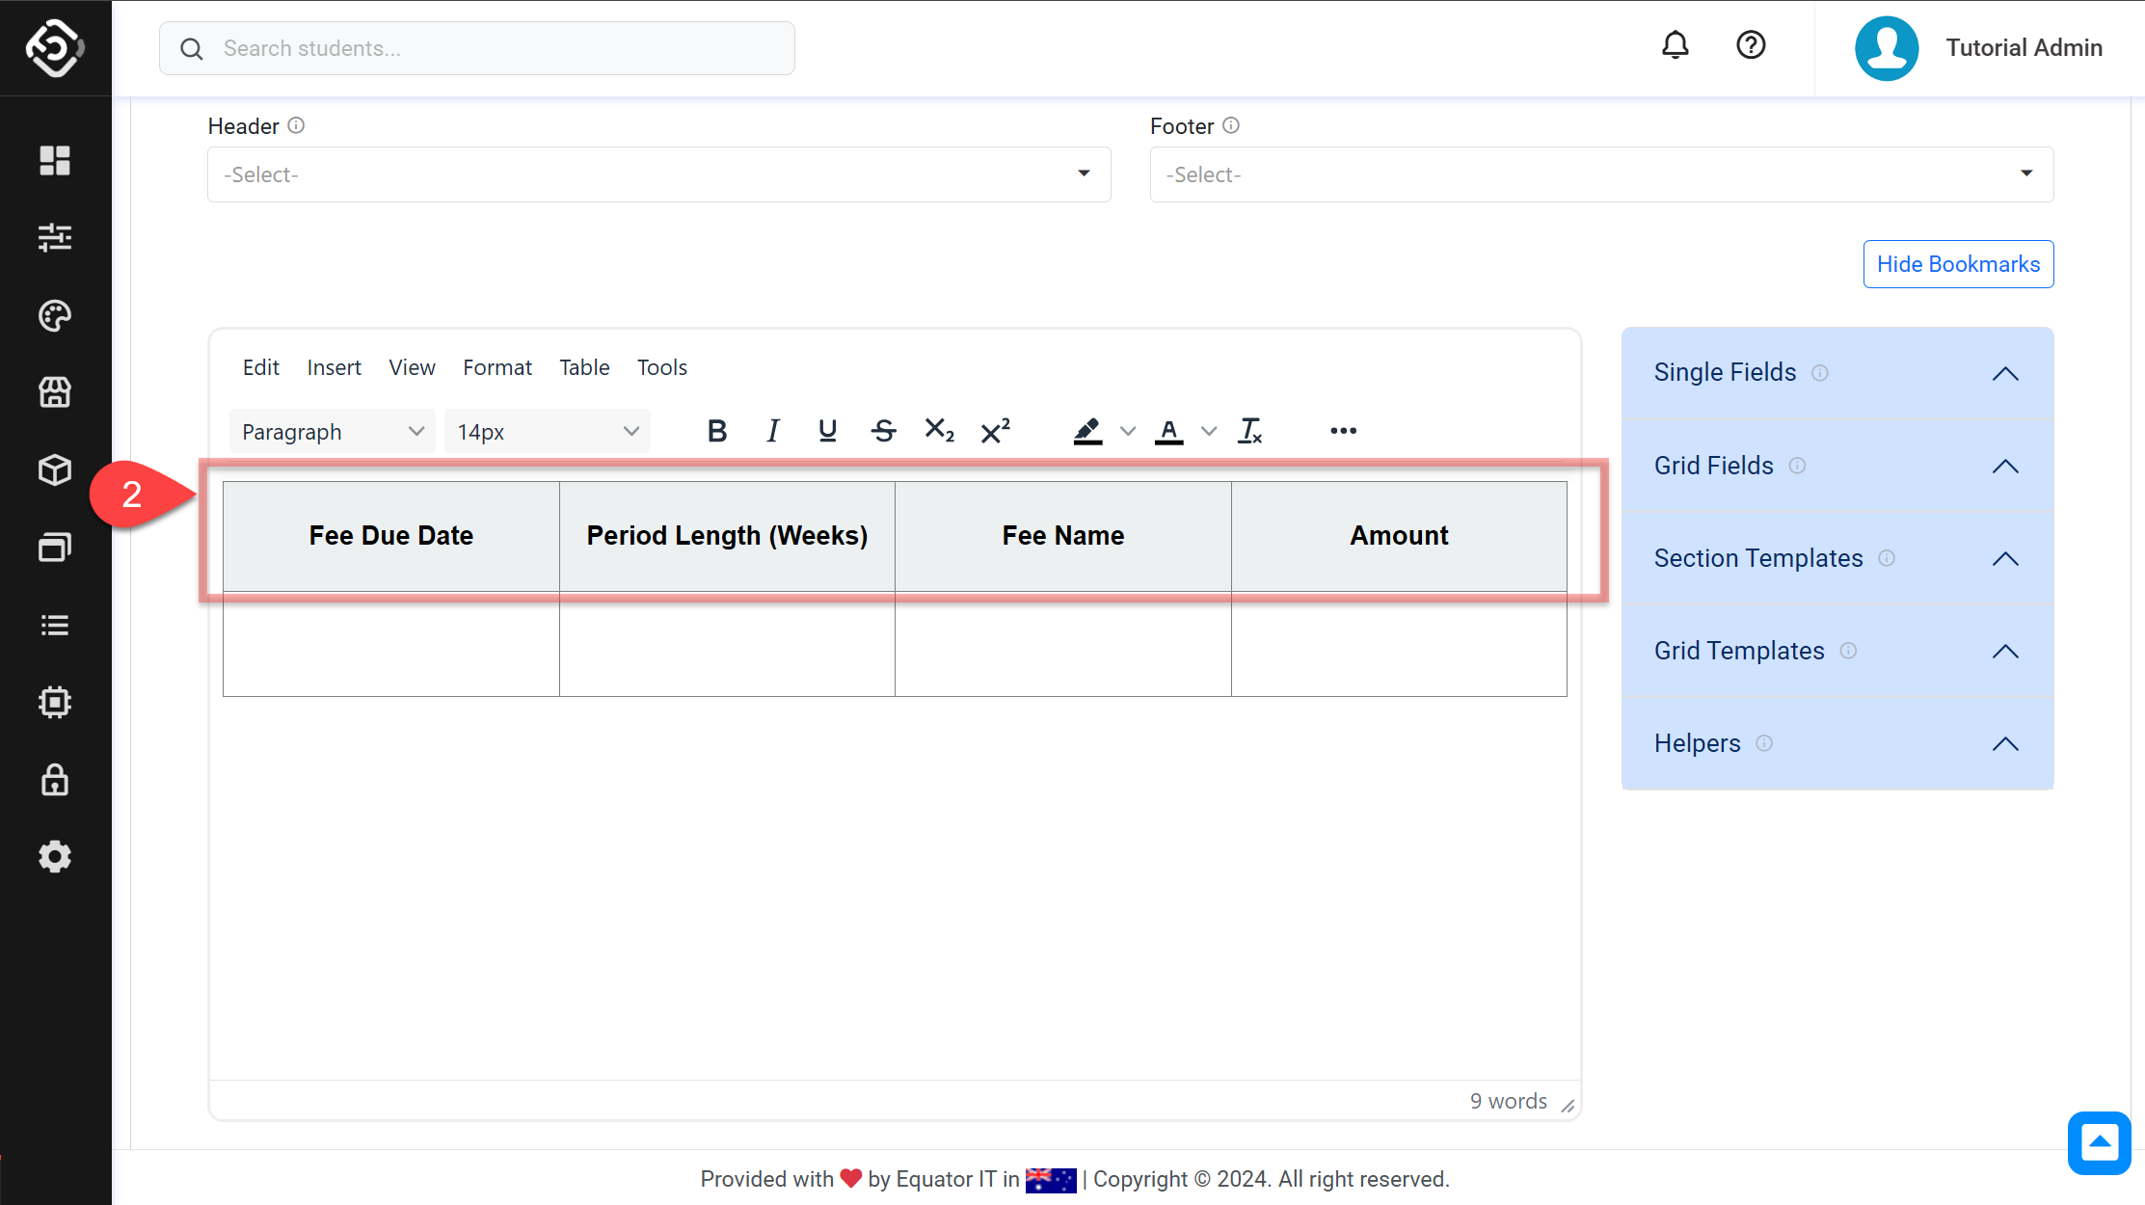Click the Hide Bookmarks button

[1958, 264]
